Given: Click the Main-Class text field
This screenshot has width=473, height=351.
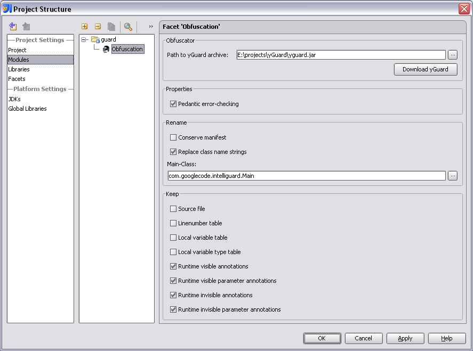Looking at the screenshot, I should pos(306,176).
